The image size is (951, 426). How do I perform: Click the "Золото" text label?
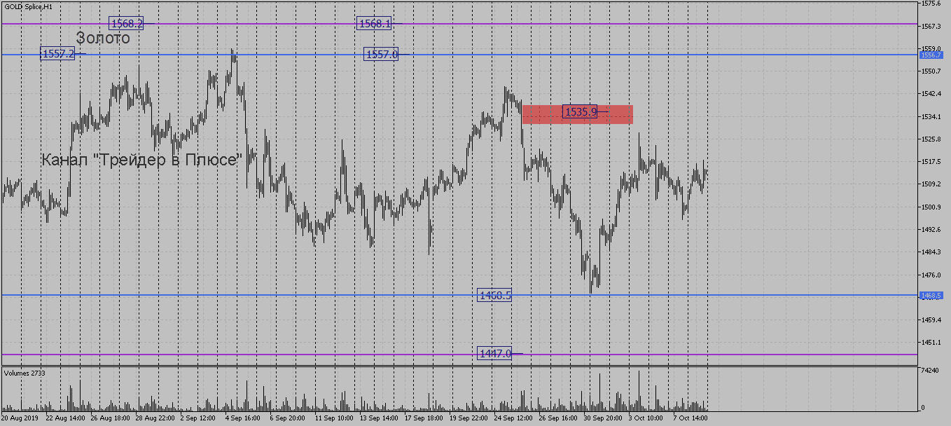click(x=103, y=39)
